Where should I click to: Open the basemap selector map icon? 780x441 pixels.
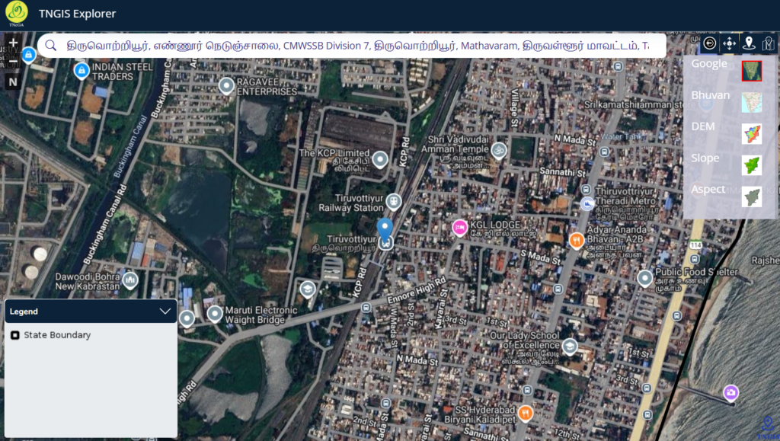[768, 43]
